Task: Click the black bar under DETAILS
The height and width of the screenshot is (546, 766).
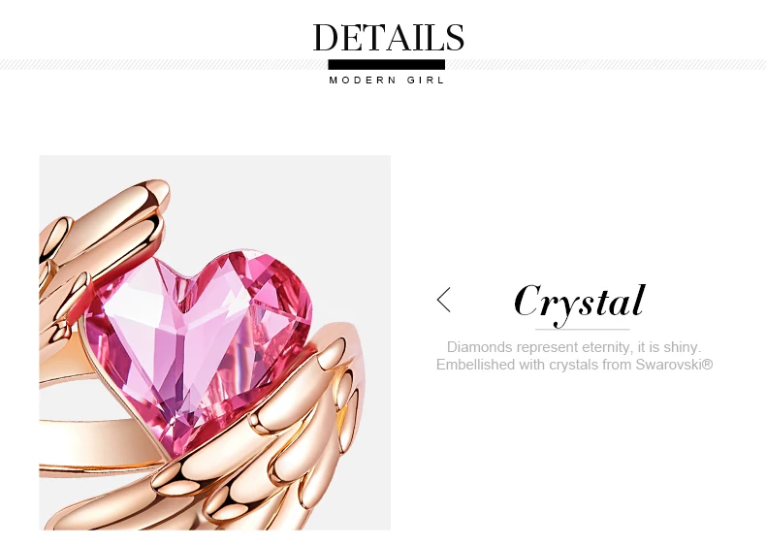Action: [x=387, y=65]
